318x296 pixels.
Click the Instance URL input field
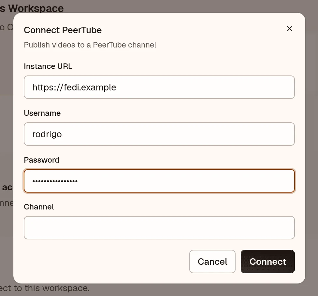pos(159,87)
